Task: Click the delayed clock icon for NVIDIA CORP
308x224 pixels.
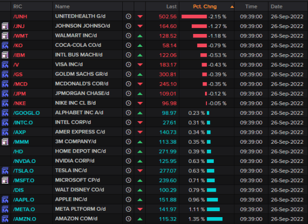Action: [x=129, y=161]
